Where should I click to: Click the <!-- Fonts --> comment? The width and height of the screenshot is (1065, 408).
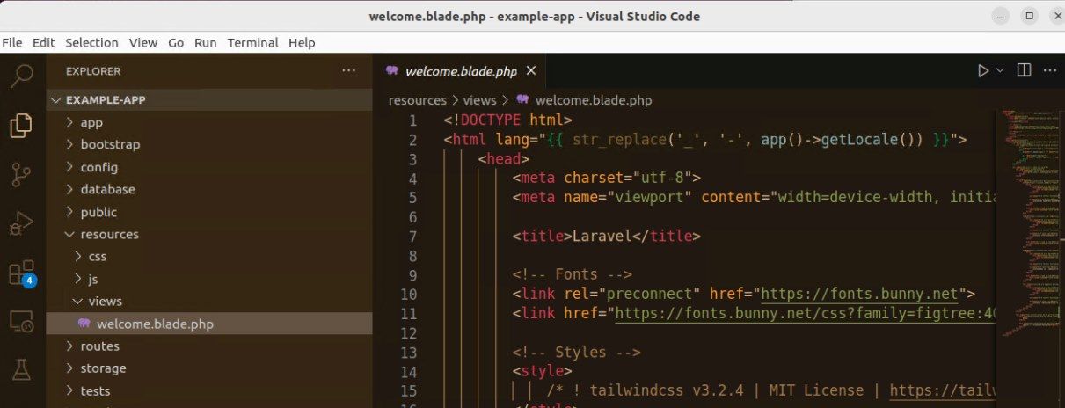(573, 275)
